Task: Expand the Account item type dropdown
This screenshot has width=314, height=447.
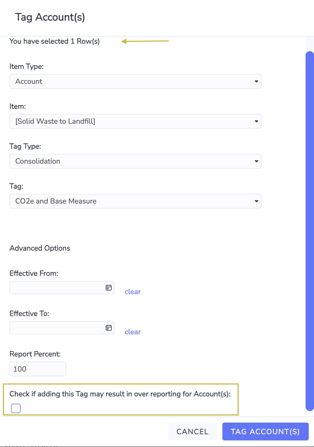Action: pos(135,81)
